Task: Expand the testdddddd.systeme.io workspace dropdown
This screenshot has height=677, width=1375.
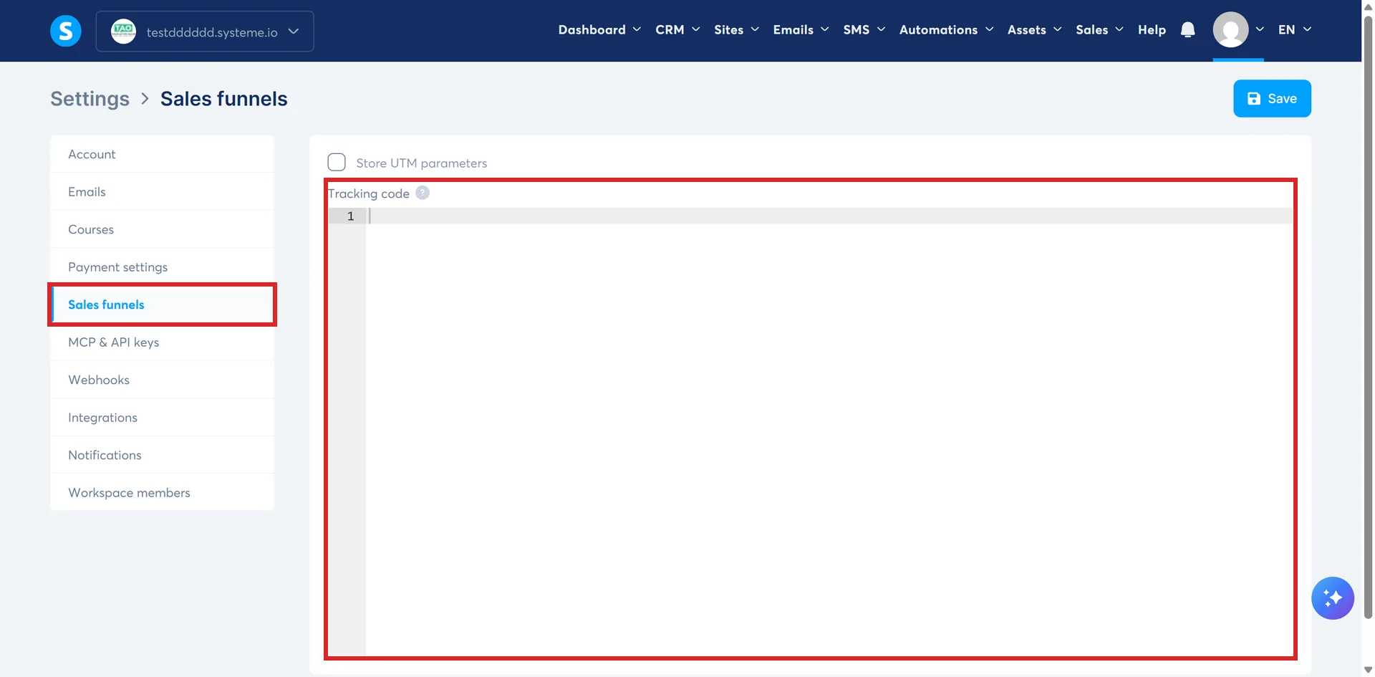Action: tap(205, 32)
